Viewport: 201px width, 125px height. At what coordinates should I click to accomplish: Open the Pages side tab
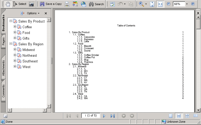coord(4,41)
